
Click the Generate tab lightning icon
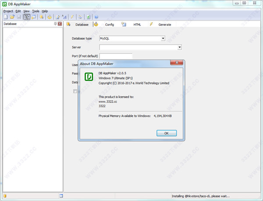coord(151,24)
